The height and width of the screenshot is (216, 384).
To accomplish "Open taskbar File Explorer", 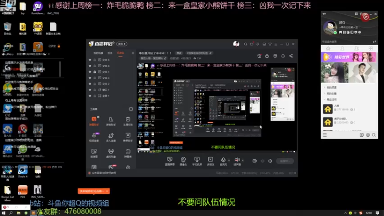I will click(x=18, y=213).
